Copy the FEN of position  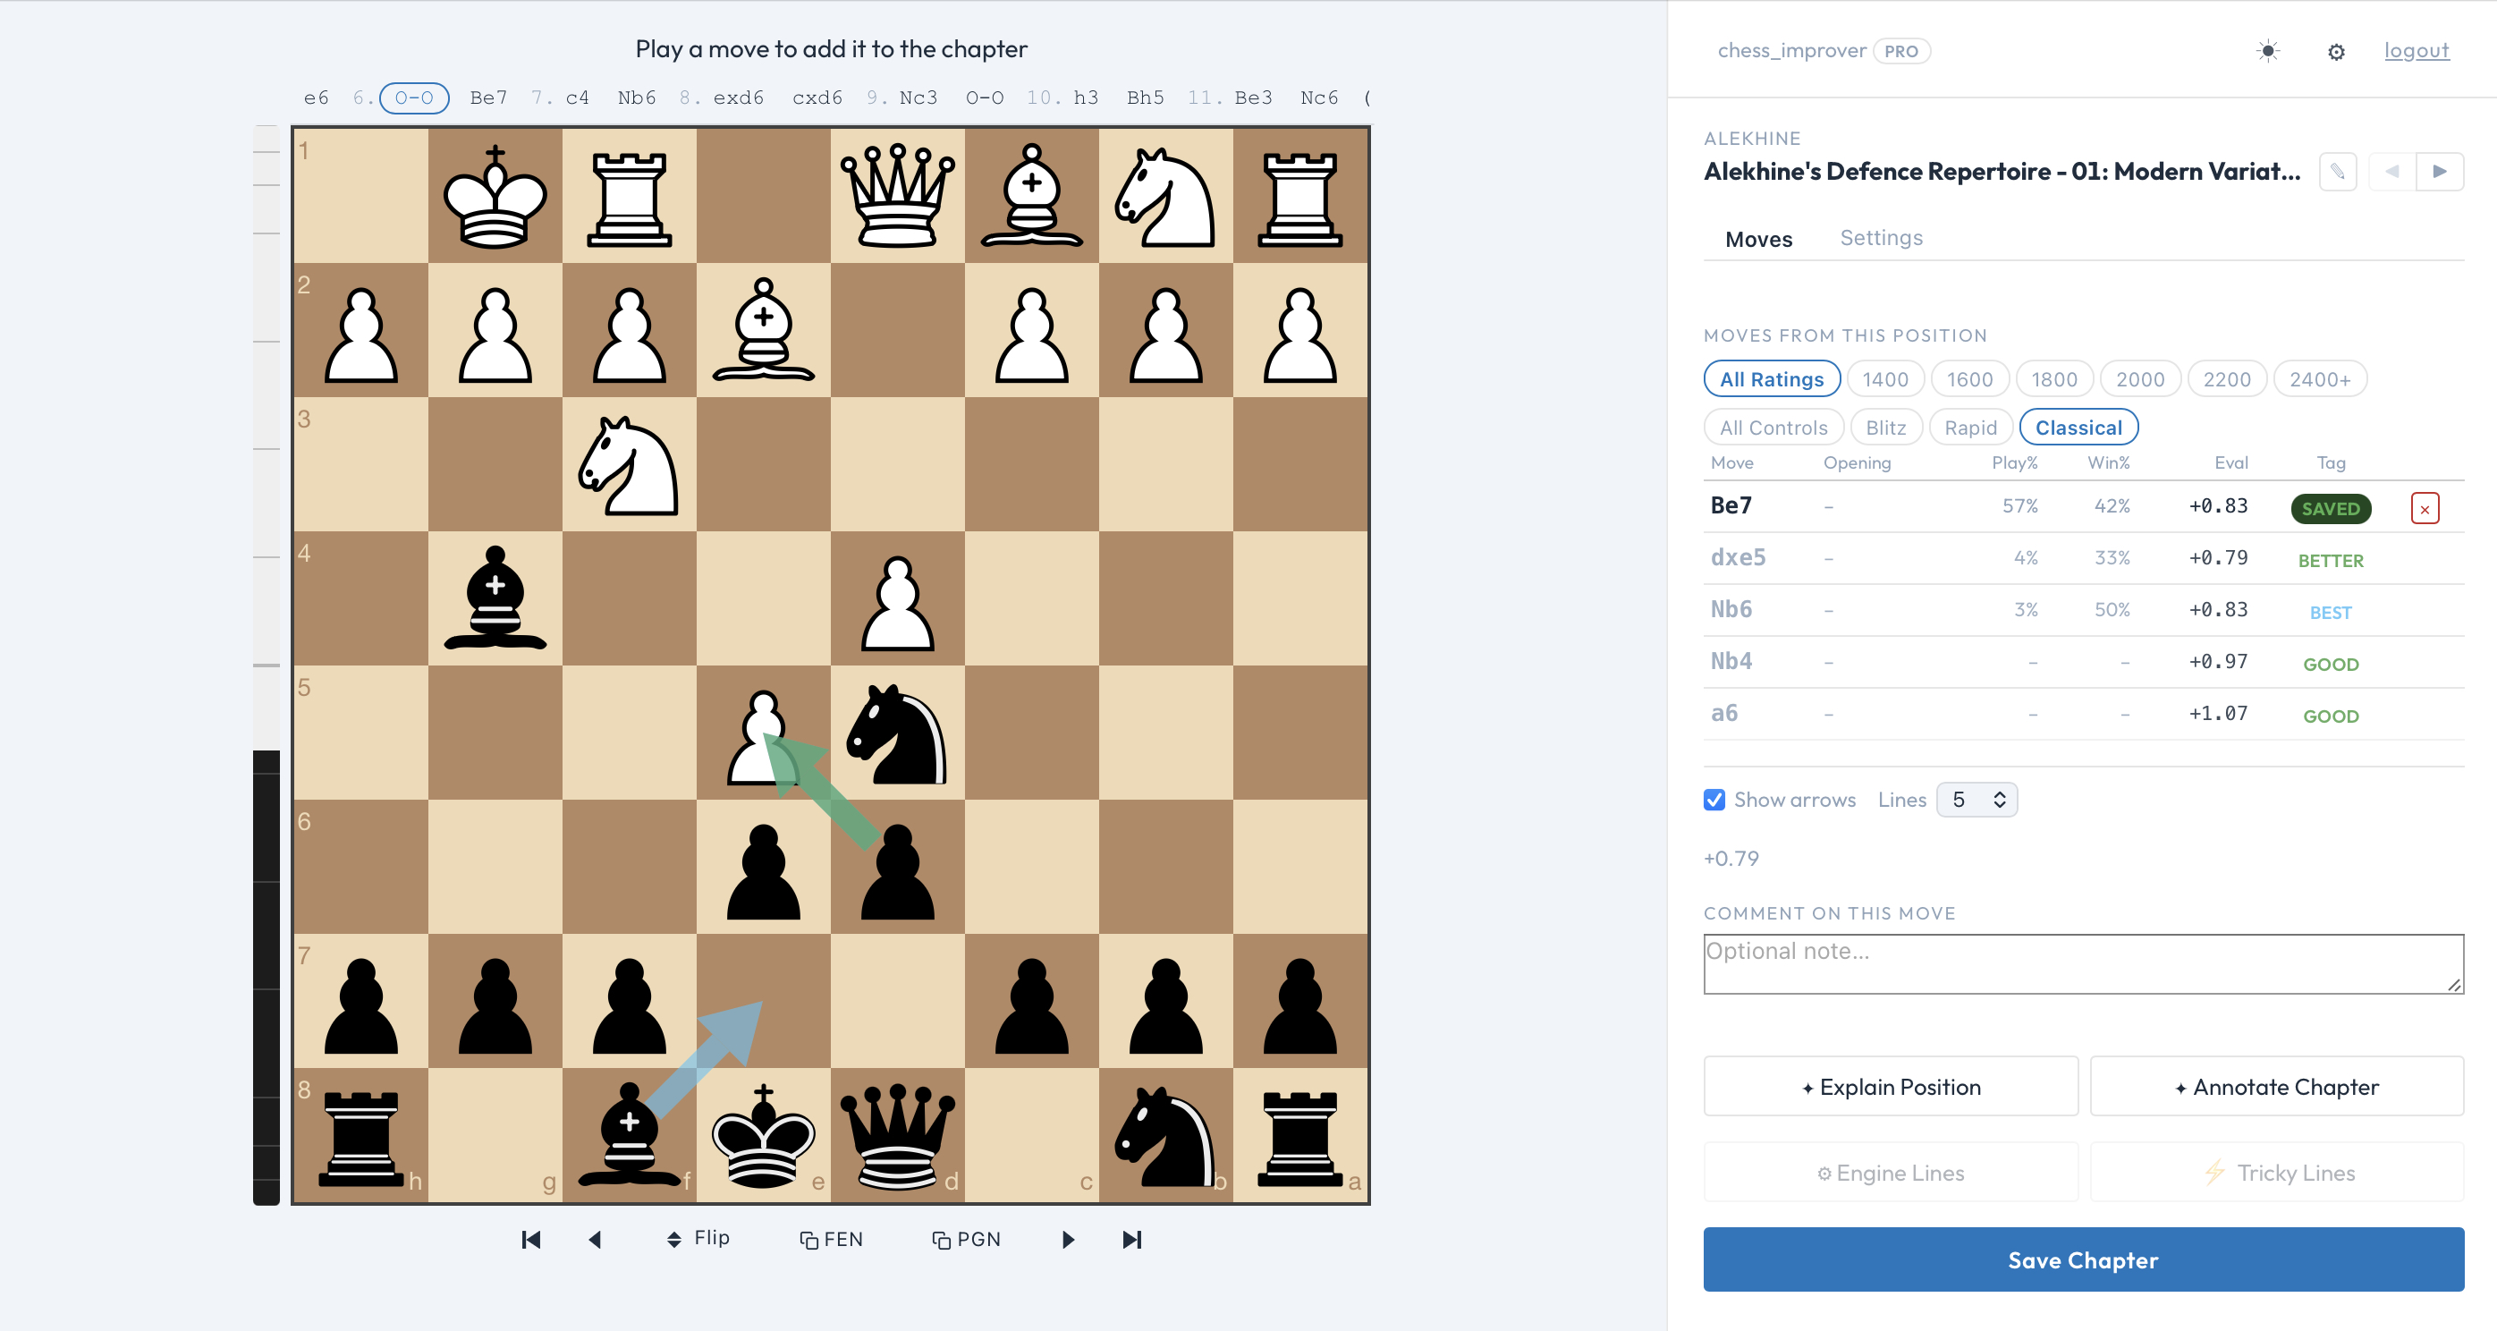pos(831,1239)
